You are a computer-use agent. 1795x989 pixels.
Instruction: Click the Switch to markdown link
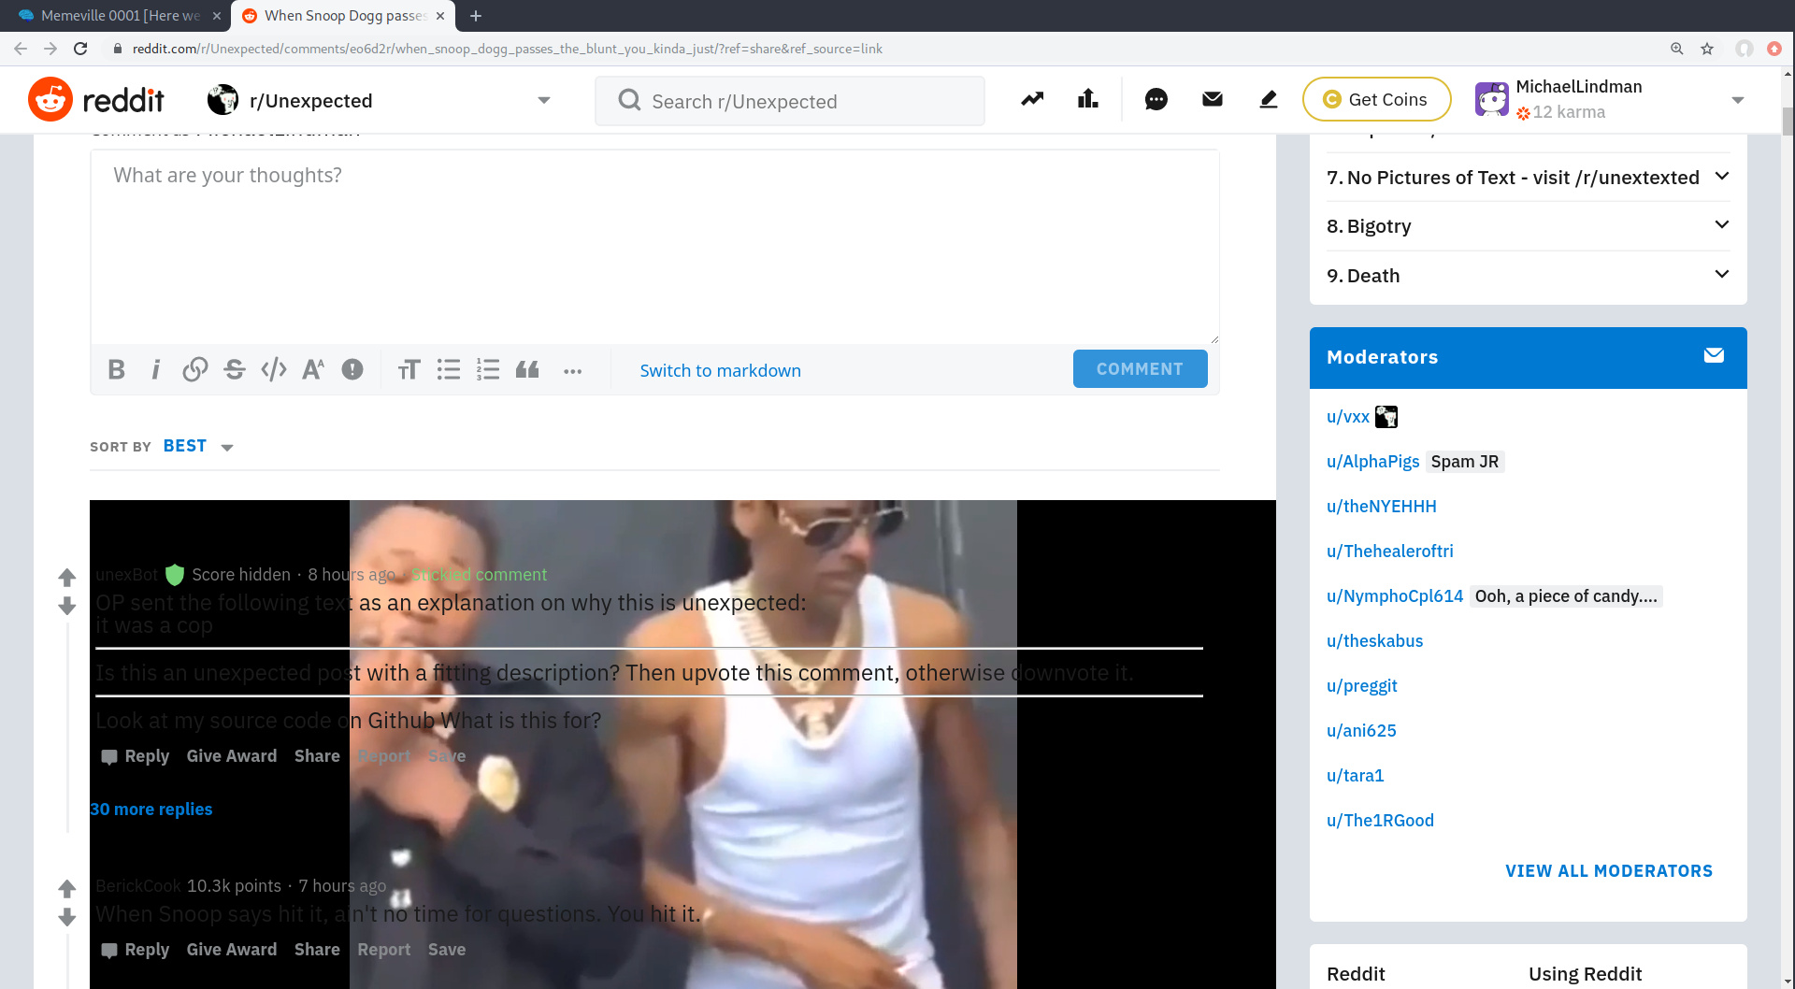pos(720,371)
